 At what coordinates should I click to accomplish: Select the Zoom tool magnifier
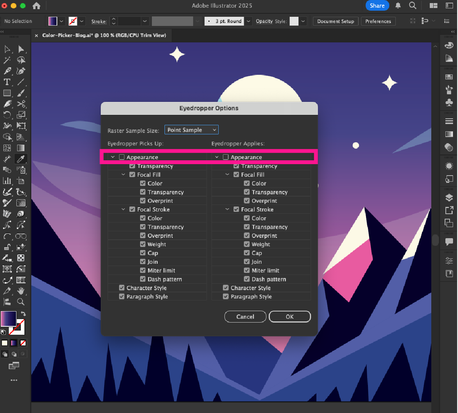tap(21, 302)
